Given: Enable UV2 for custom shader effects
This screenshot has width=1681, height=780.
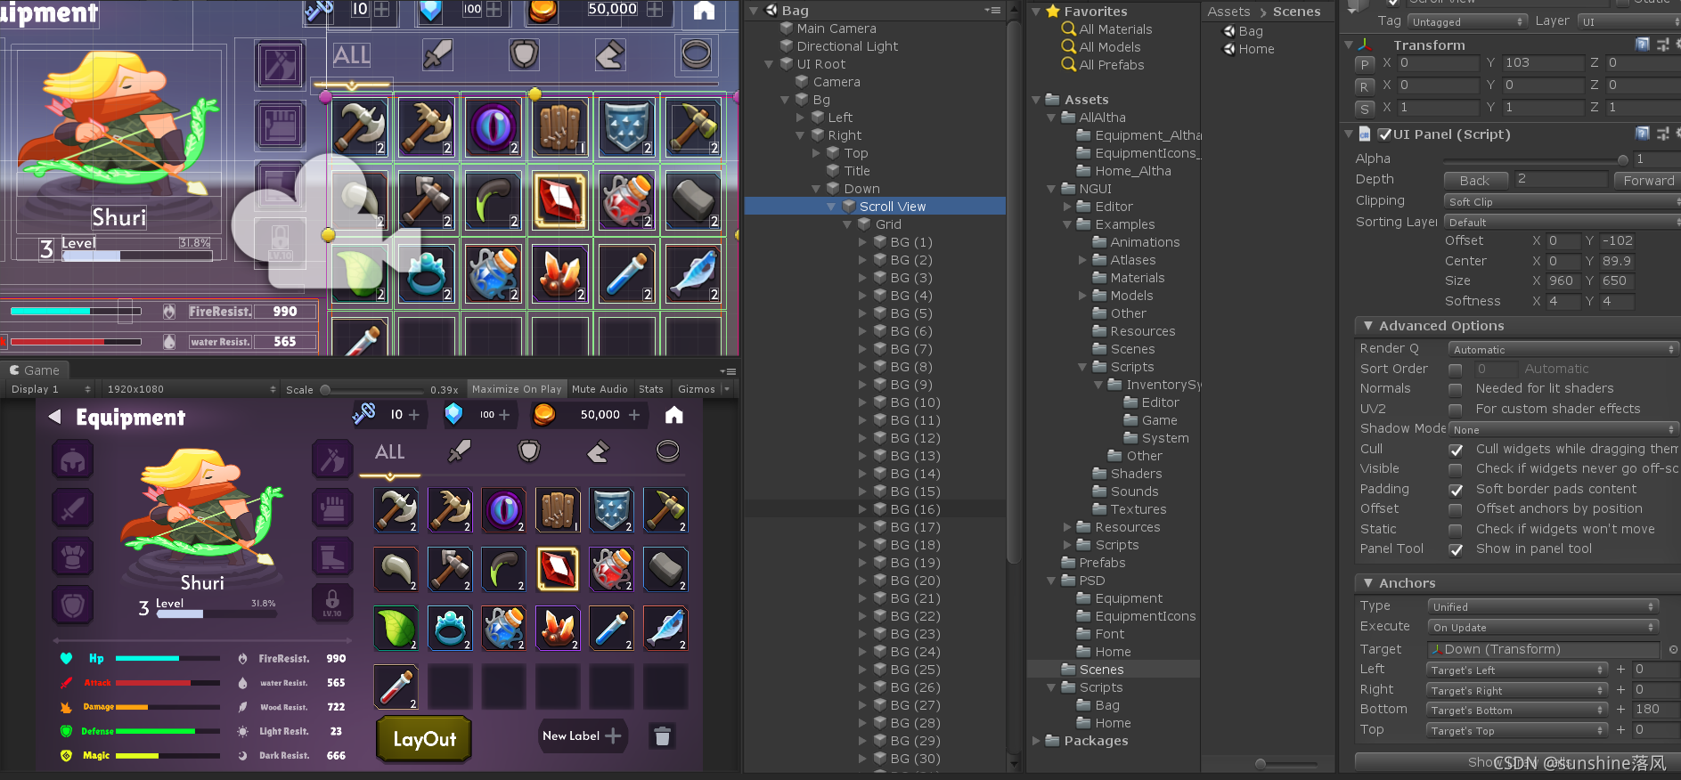Looking at the screenshot, I should tap(1456, 410).
